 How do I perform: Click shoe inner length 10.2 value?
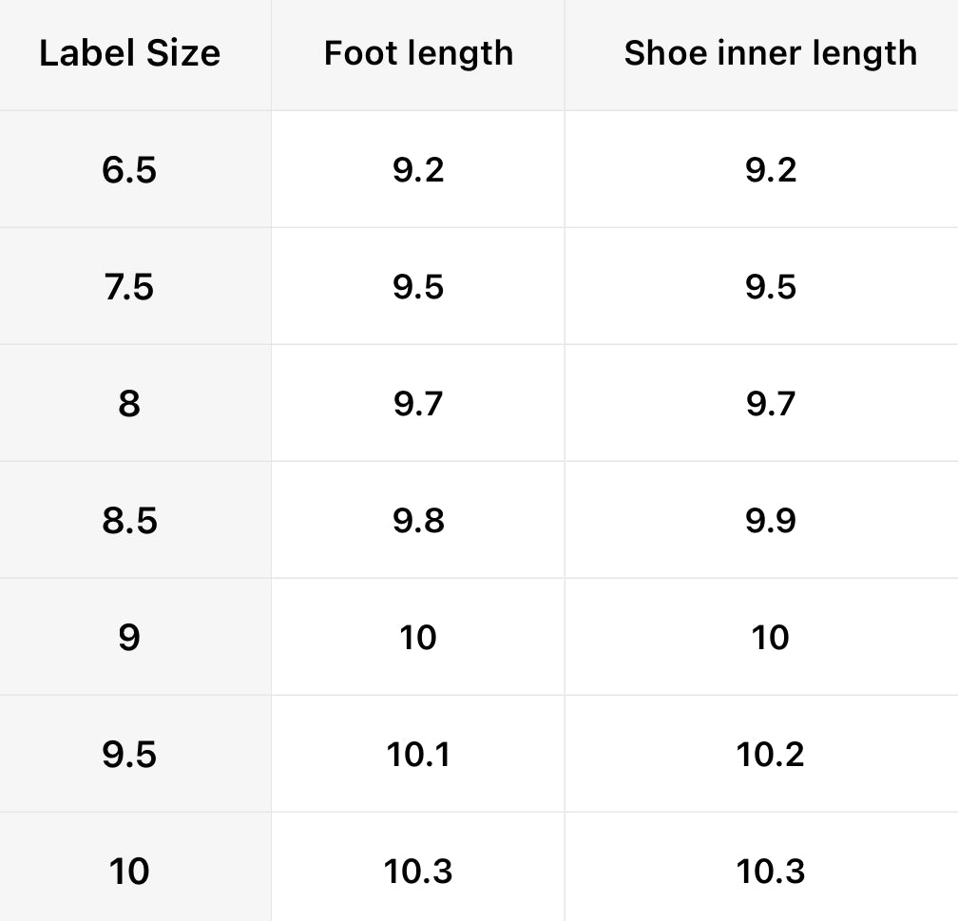pyautogui.click(x=770, y=754)
